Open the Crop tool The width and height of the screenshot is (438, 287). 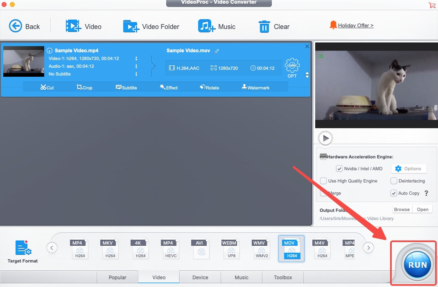84,87
